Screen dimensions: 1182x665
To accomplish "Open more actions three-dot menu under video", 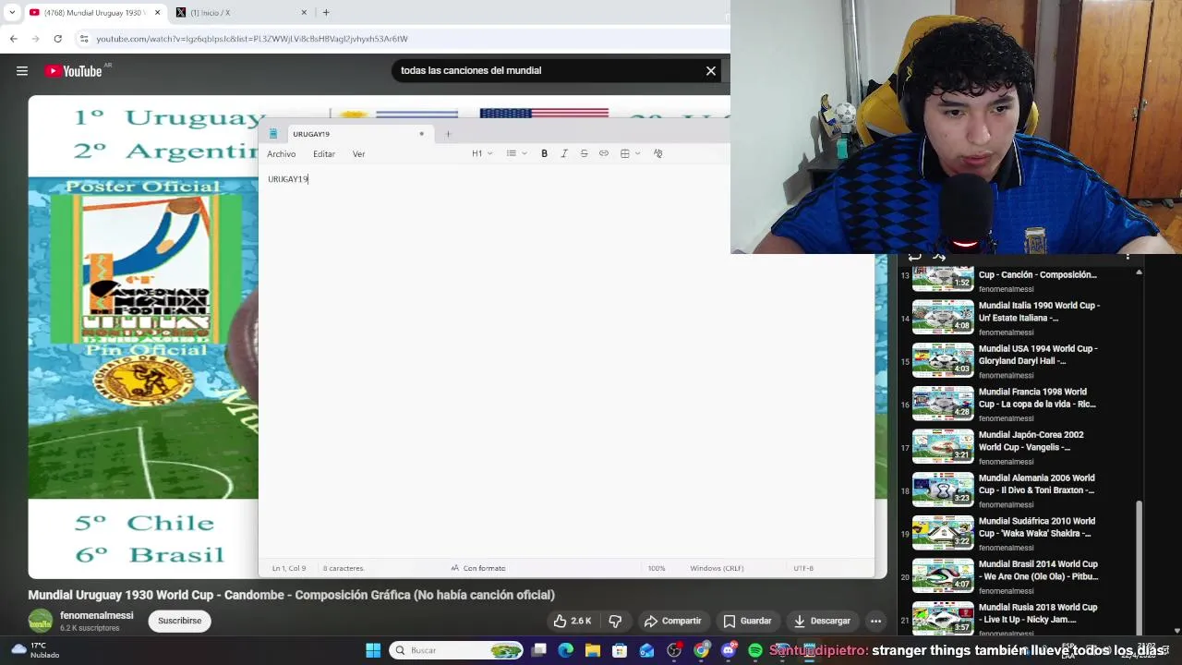I will click(x=875, y=621).
